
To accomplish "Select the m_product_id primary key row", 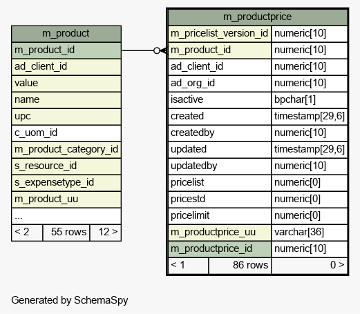I will pos(66,50).
